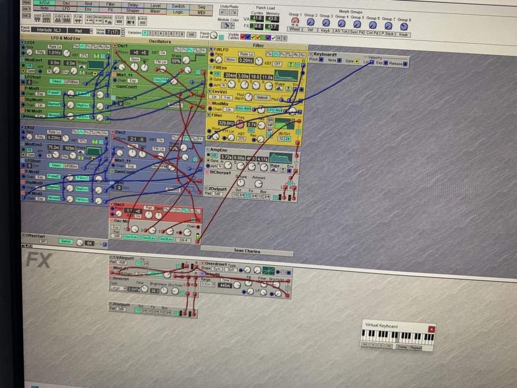The height and width of the screenshot is (388, 517).
Task: Insert a 4-IN input module
Action: tap(66, 19)
